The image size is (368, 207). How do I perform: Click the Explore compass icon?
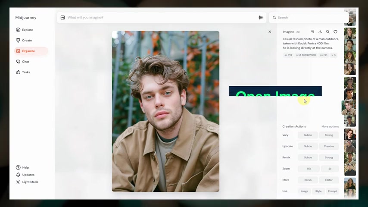(18, 30)
